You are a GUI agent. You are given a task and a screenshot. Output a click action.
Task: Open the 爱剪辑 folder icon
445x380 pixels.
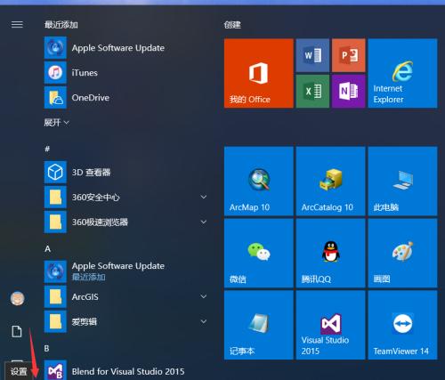(55, 322)
